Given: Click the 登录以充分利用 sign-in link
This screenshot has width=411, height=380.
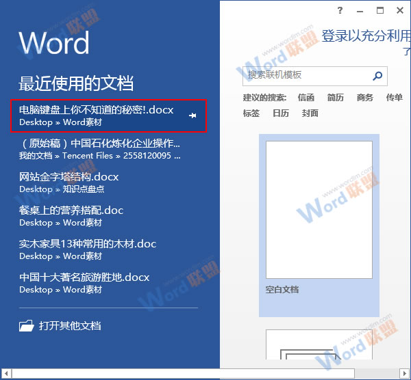Looking at the screenshot, I should (x=366, y=36).
